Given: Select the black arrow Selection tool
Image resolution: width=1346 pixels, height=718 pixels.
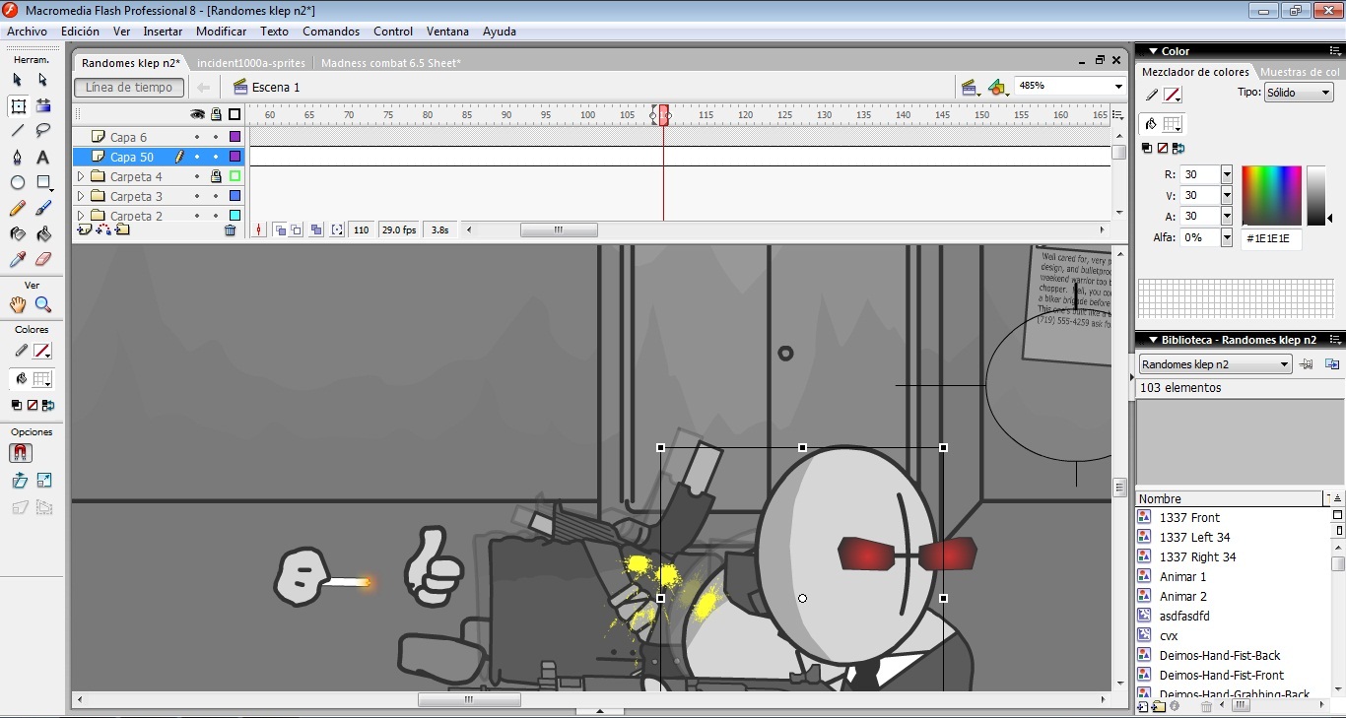Looking at the screenshot, I should coord(18,80).
